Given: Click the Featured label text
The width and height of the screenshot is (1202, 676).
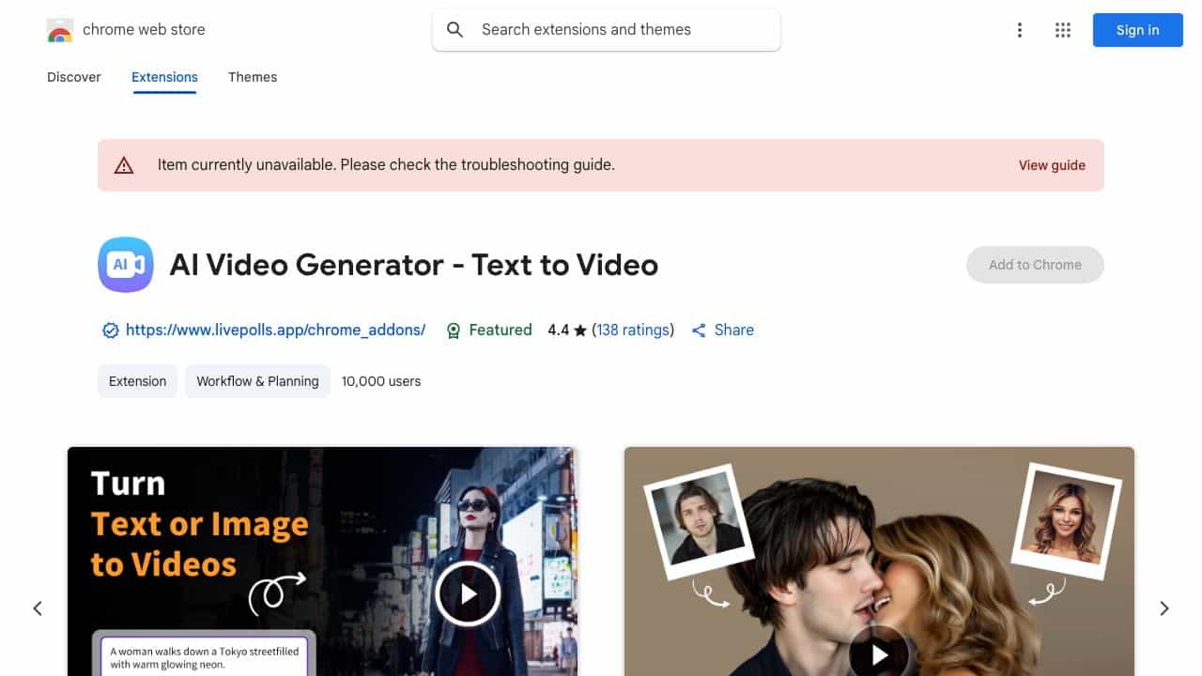Looking at the screenshot, I should [501, 330].
